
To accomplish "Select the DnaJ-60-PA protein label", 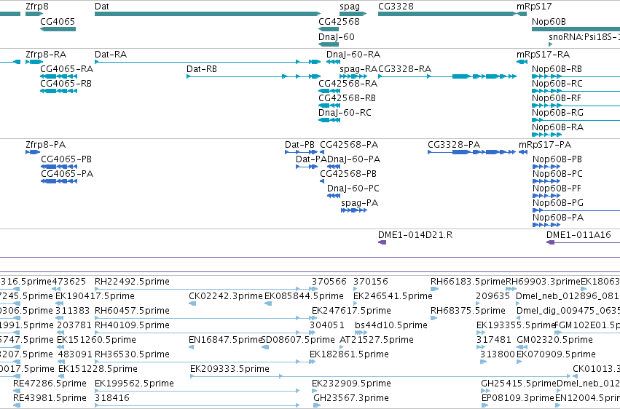I will coord(353,159).
